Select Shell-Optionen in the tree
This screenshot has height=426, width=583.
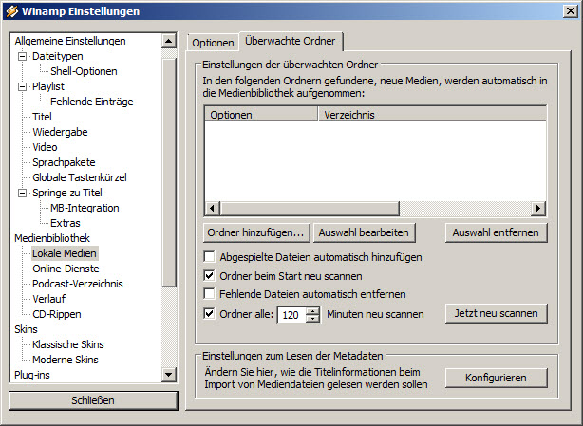point(84,71)
